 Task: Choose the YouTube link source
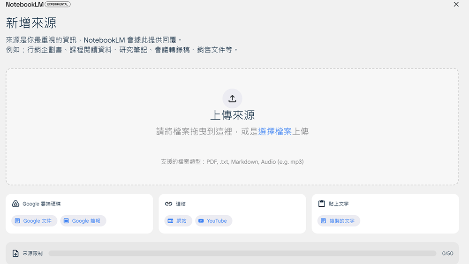pyautogui.click(x=213, y=221)
